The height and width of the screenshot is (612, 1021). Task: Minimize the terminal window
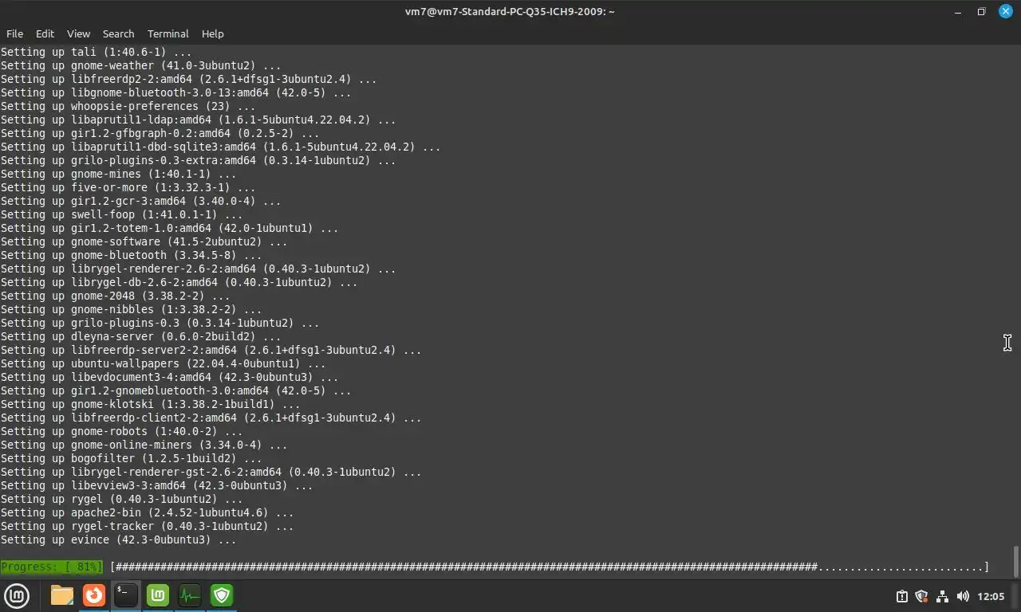click(x=958, y=11)
